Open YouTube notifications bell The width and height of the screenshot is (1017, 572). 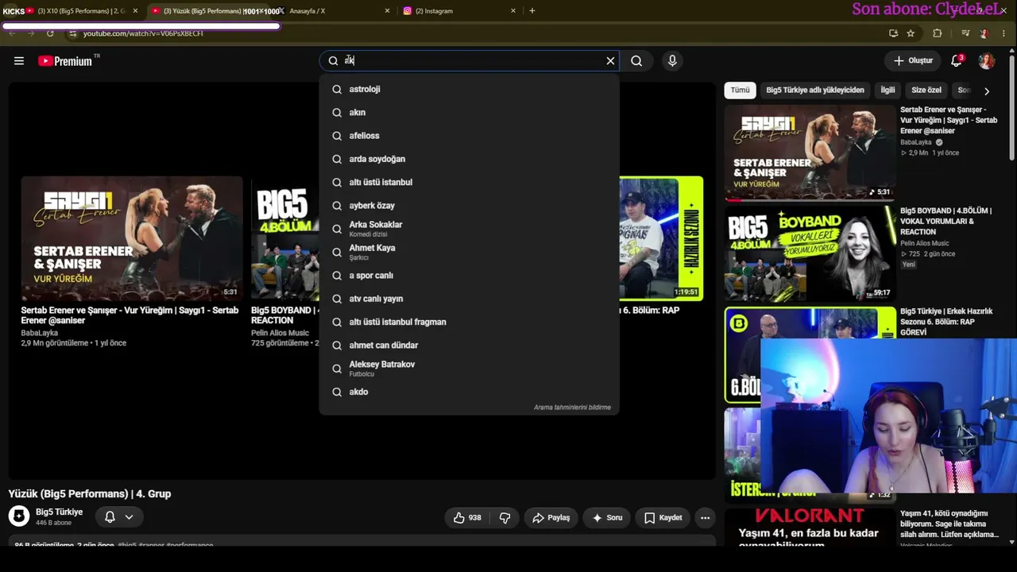(x=957, y=61)
